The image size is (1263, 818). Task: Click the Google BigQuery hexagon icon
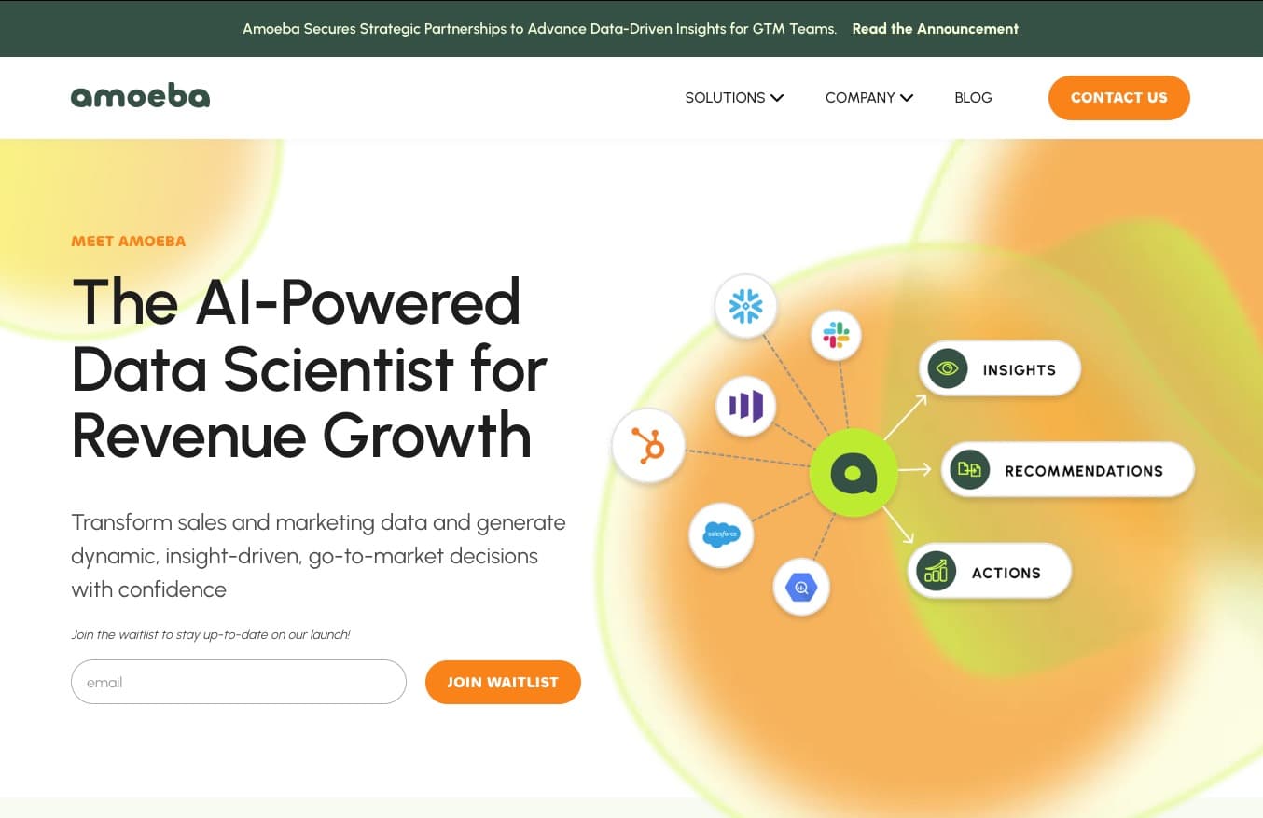point(801,588)
